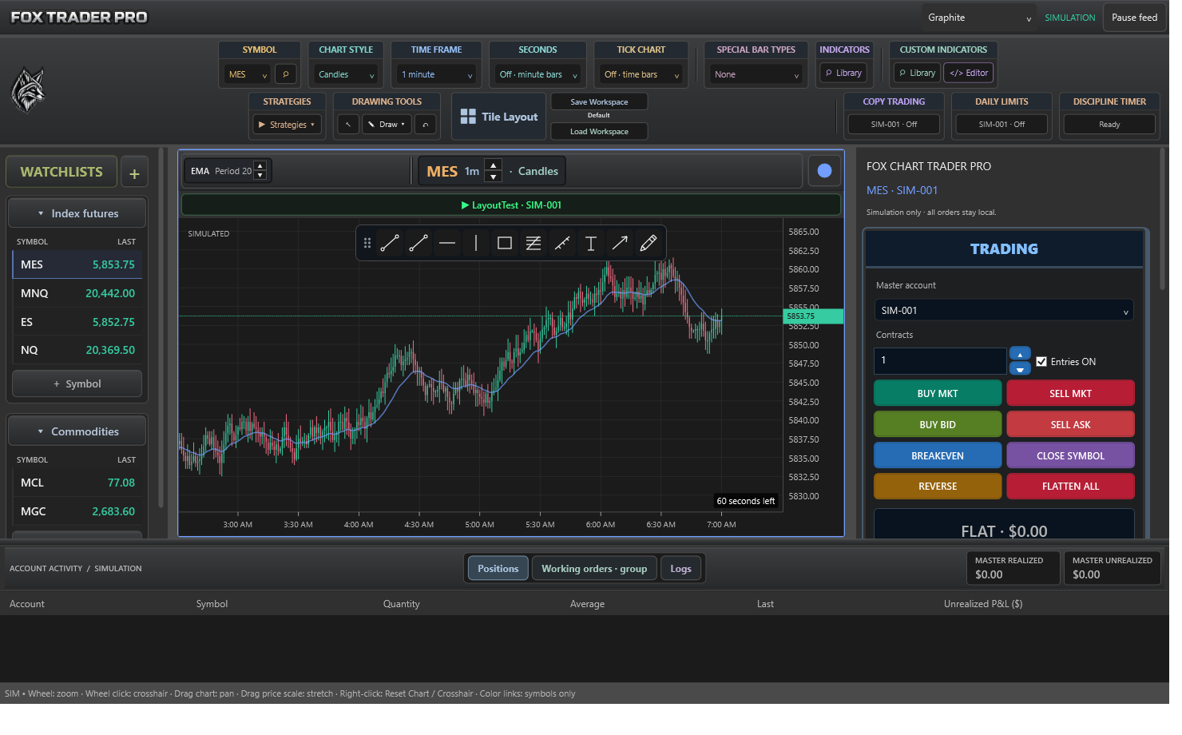Image resolution: width=1182 pixels, height=735 pixels.
Task: Switch to Working orders · group tab
Action: 594,569
